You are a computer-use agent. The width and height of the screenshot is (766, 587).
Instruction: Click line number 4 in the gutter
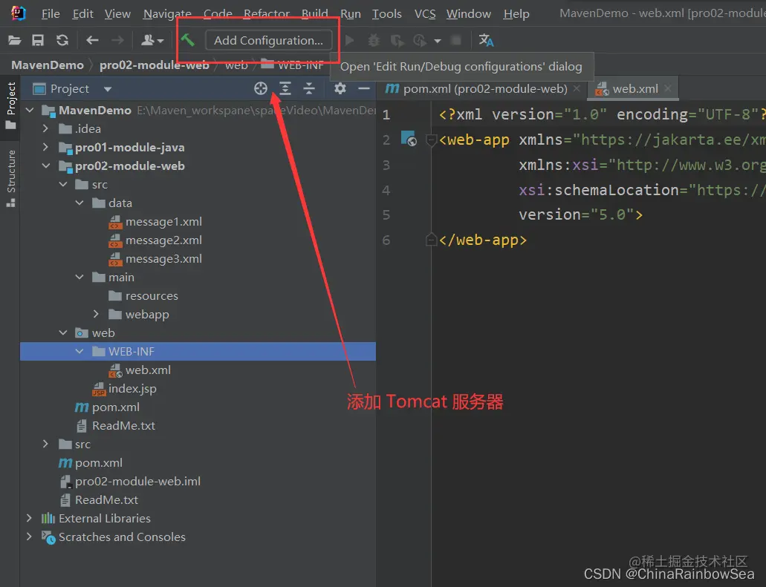point(386,190)
